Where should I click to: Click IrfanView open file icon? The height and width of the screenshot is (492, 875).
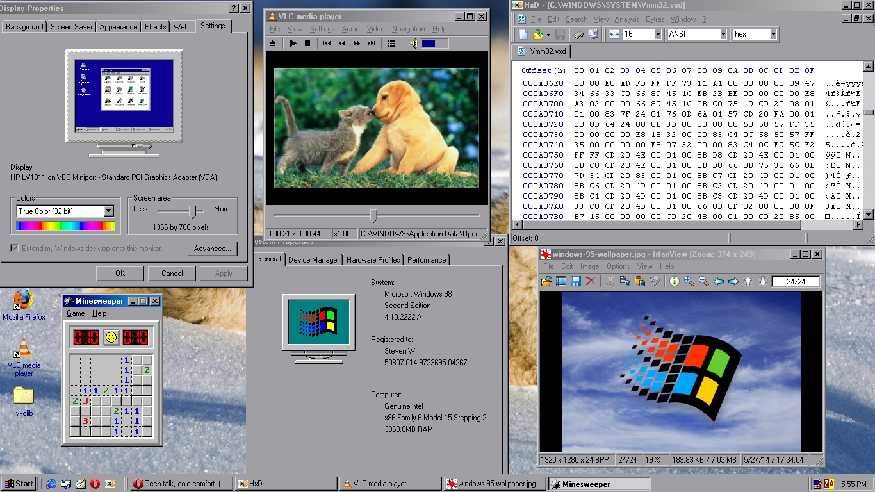point(546,281)
